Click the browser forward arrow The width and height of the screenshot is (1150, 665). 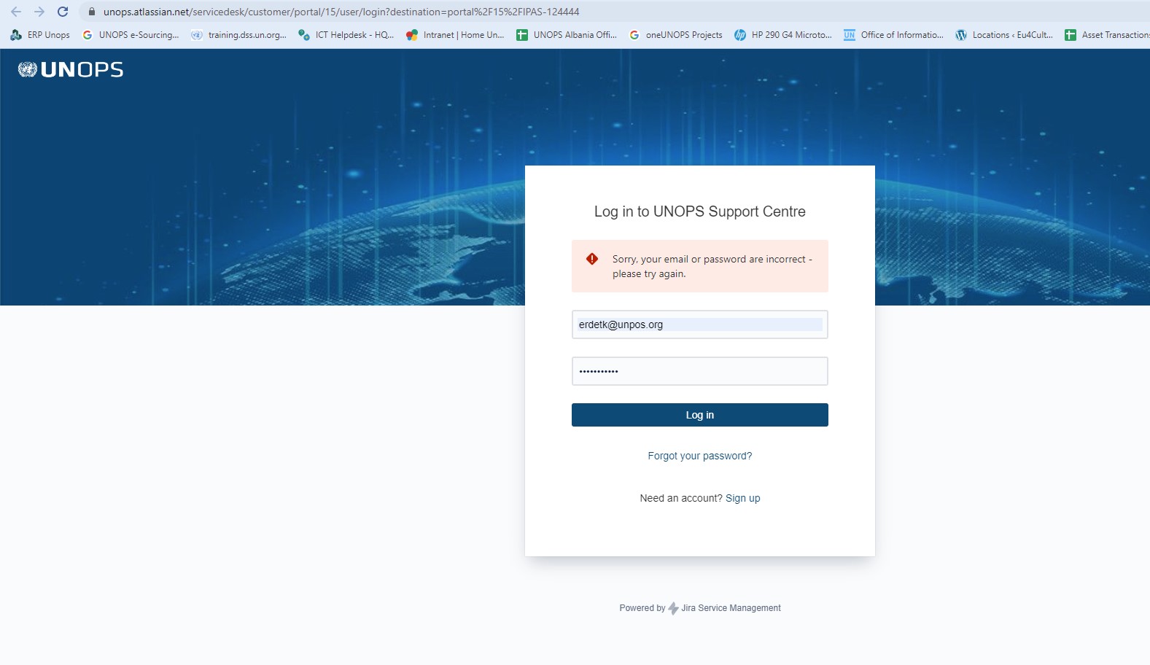pos(39,12)
